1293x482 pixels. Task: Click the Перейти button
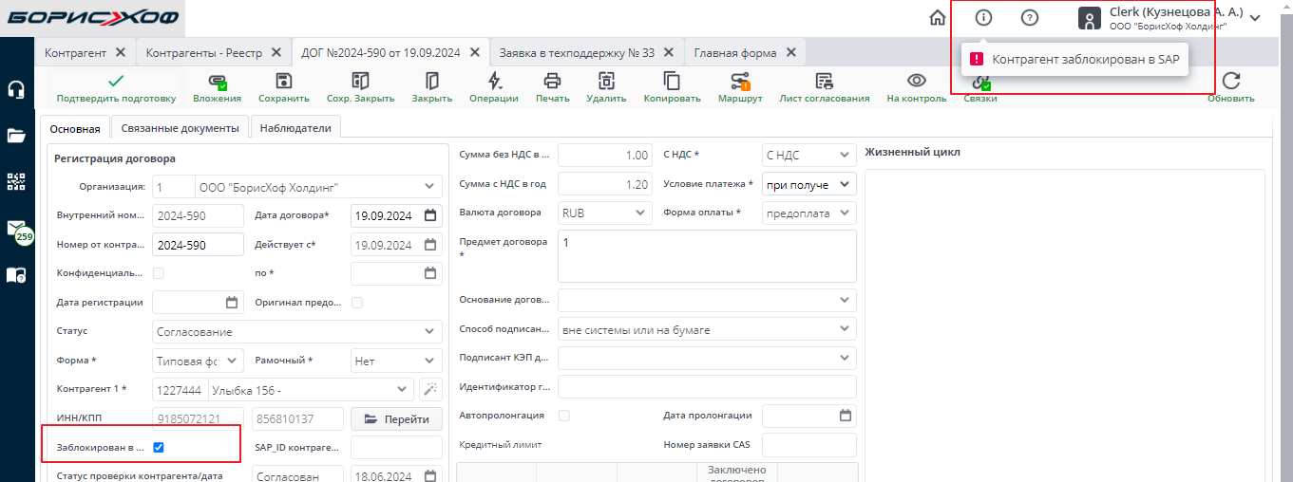click(396, 419)
